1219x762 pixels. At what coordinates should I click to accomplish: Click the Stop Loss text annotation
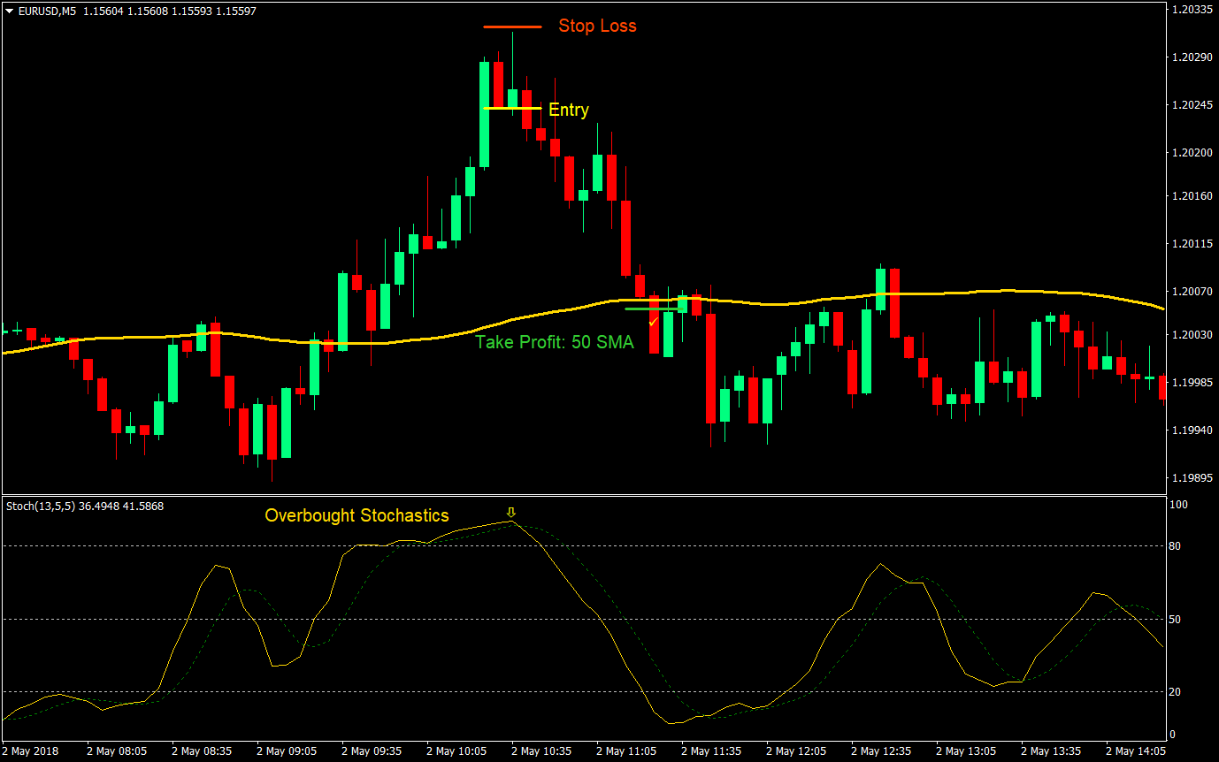coord(597,26)
